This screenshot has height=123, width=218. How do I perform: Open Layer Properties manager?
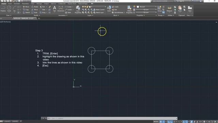78,10
